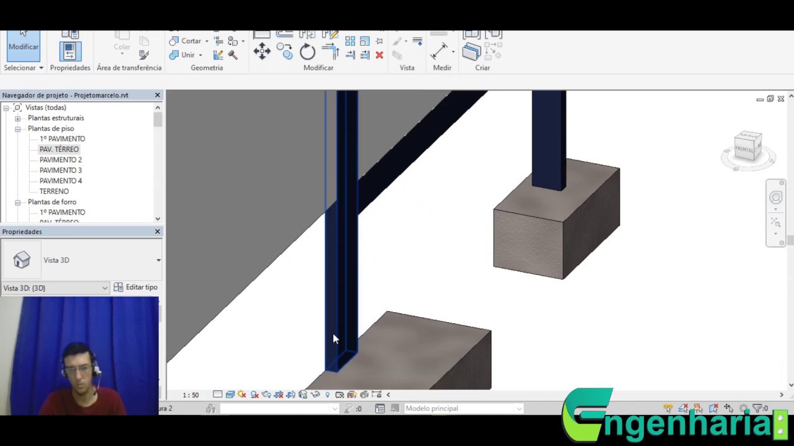794x446 pixels.
Task: Click the Crop View icon on view bar
Action: [279, 395]
